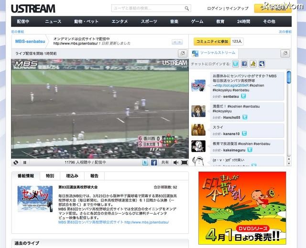Pause the live video

pos(25,162)
